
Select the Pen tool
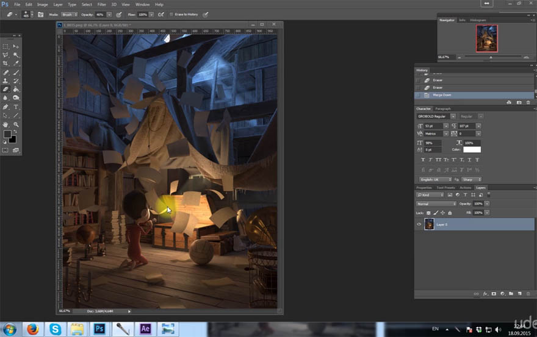[5, 107]
